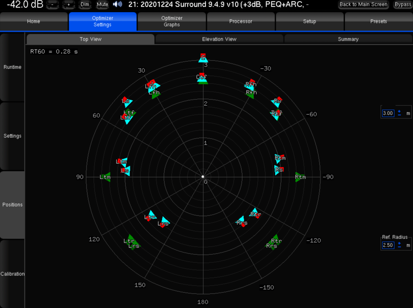Open the Home tab
This screenshot has height=308, width=413.
point(34,21)
